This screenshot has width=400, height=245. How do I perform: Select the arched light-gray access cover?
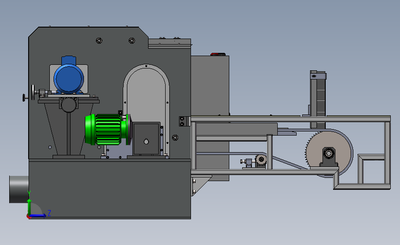(x=146, y=107)
